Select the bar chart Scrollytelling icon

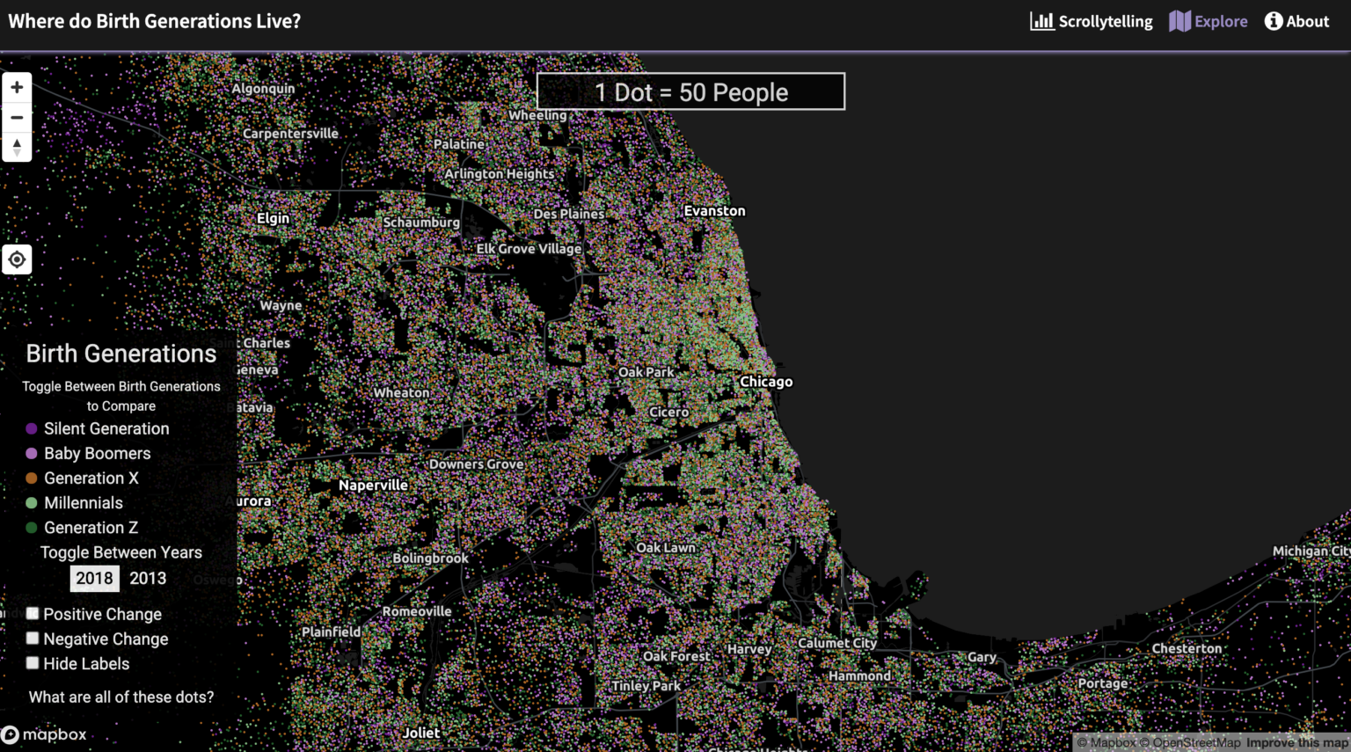[x=1041, y=20]
